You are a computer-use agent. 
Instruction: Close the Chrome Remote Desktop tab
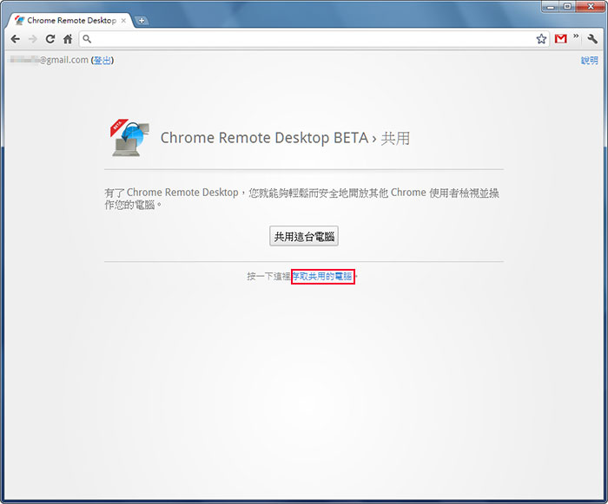click(123, 21)
